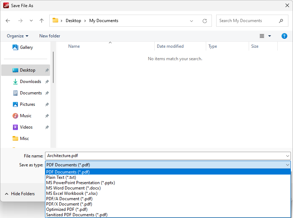Click the search magnifier icon
293x218 pixels.
281,21
